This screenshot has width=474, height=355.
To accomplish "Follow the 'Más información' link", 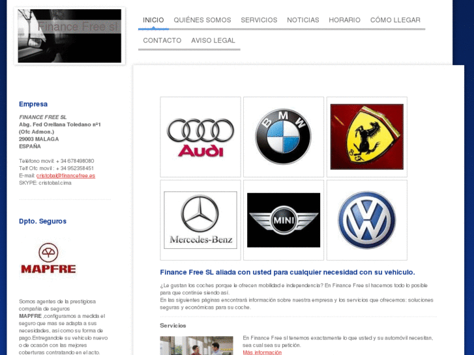I will (262, 352).
